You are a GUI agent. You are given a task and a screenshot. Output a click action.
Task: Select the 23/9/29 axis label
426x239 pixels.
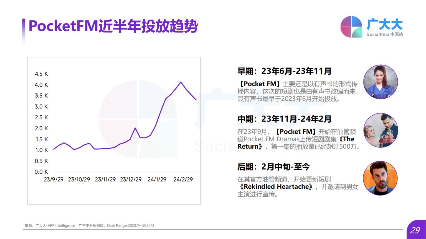[53, 179]
